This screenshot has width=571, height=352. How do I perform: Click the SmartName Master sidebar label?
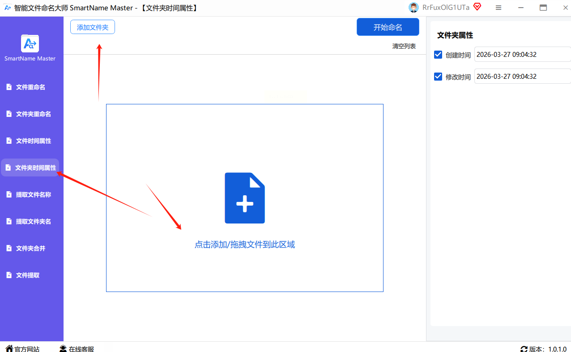click(x=30, y=59)
